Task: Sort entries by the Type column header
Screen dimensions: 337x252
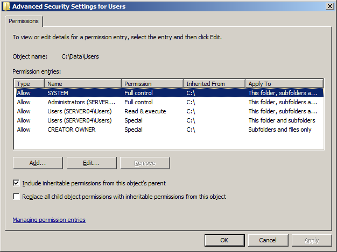Action: (x=30, y=84)
